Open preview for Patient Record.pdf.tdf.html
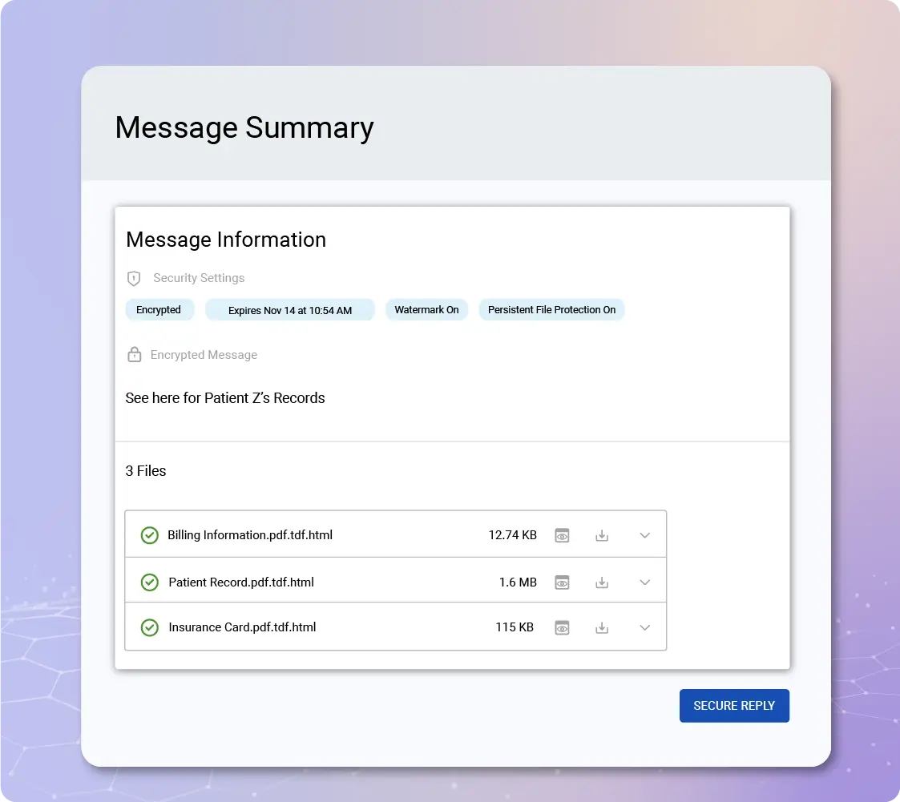 562,582
